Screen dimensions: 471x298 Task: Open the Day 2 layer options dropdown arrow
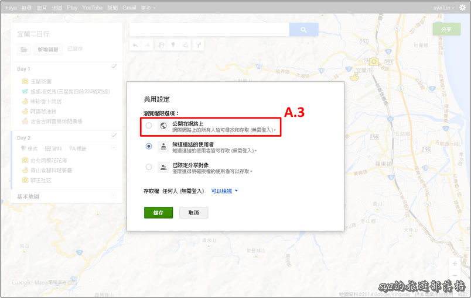[114, 148]
